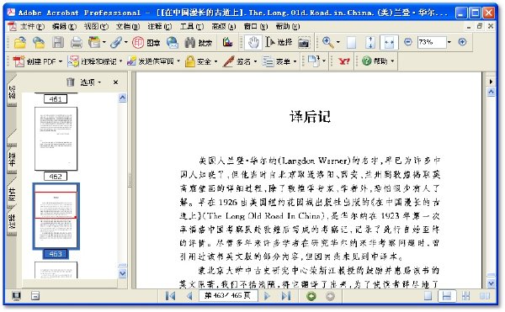505x312 pixels.
Task: Click the 搜索 binoculars search tool
Action: [x=198, y=42]
